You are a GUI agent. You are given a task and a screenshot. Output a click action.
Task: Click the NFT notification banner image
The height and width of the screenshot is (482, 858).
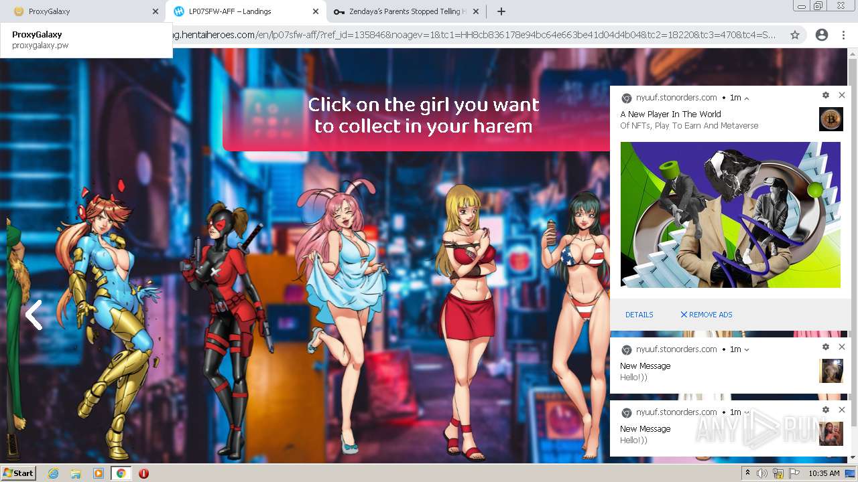[730, 215]
